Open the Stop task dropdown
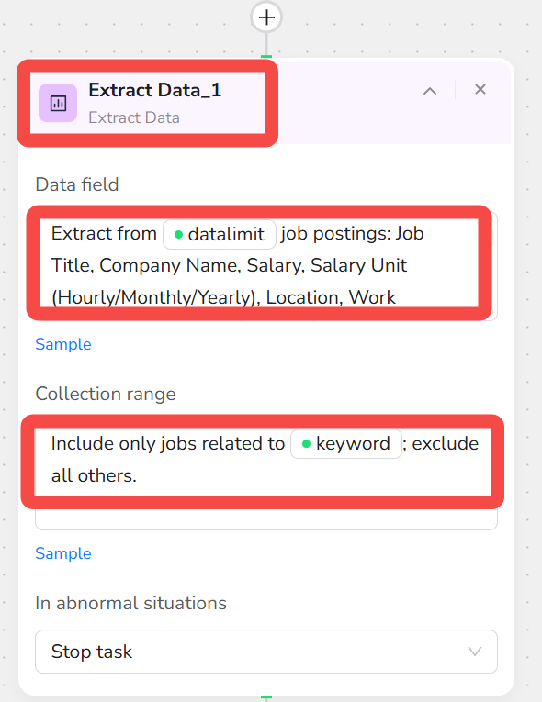The image size is (542, 702). click(x=266, y=652)
